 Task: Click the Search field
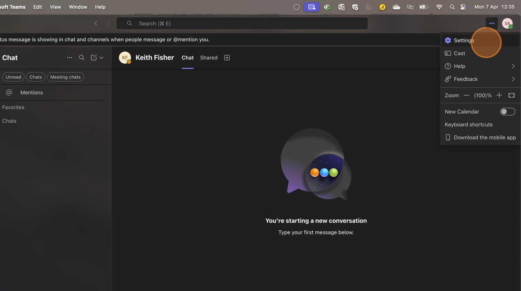[242, 23]
